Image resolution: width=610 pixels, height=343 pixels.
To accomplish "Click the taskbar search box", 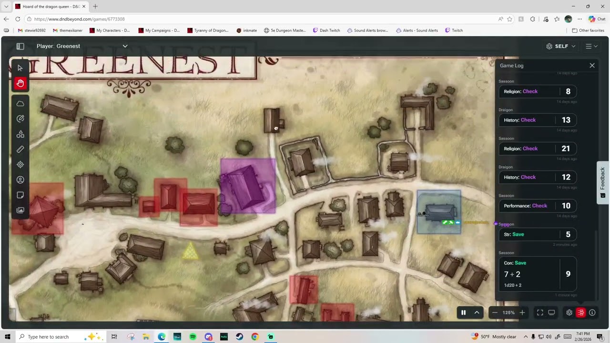I will (62, 337).
